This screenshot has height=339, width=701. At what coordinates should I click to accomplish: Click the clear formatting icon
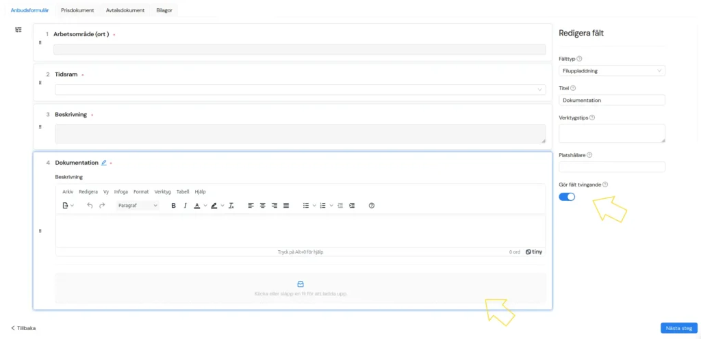pos(231,205)
